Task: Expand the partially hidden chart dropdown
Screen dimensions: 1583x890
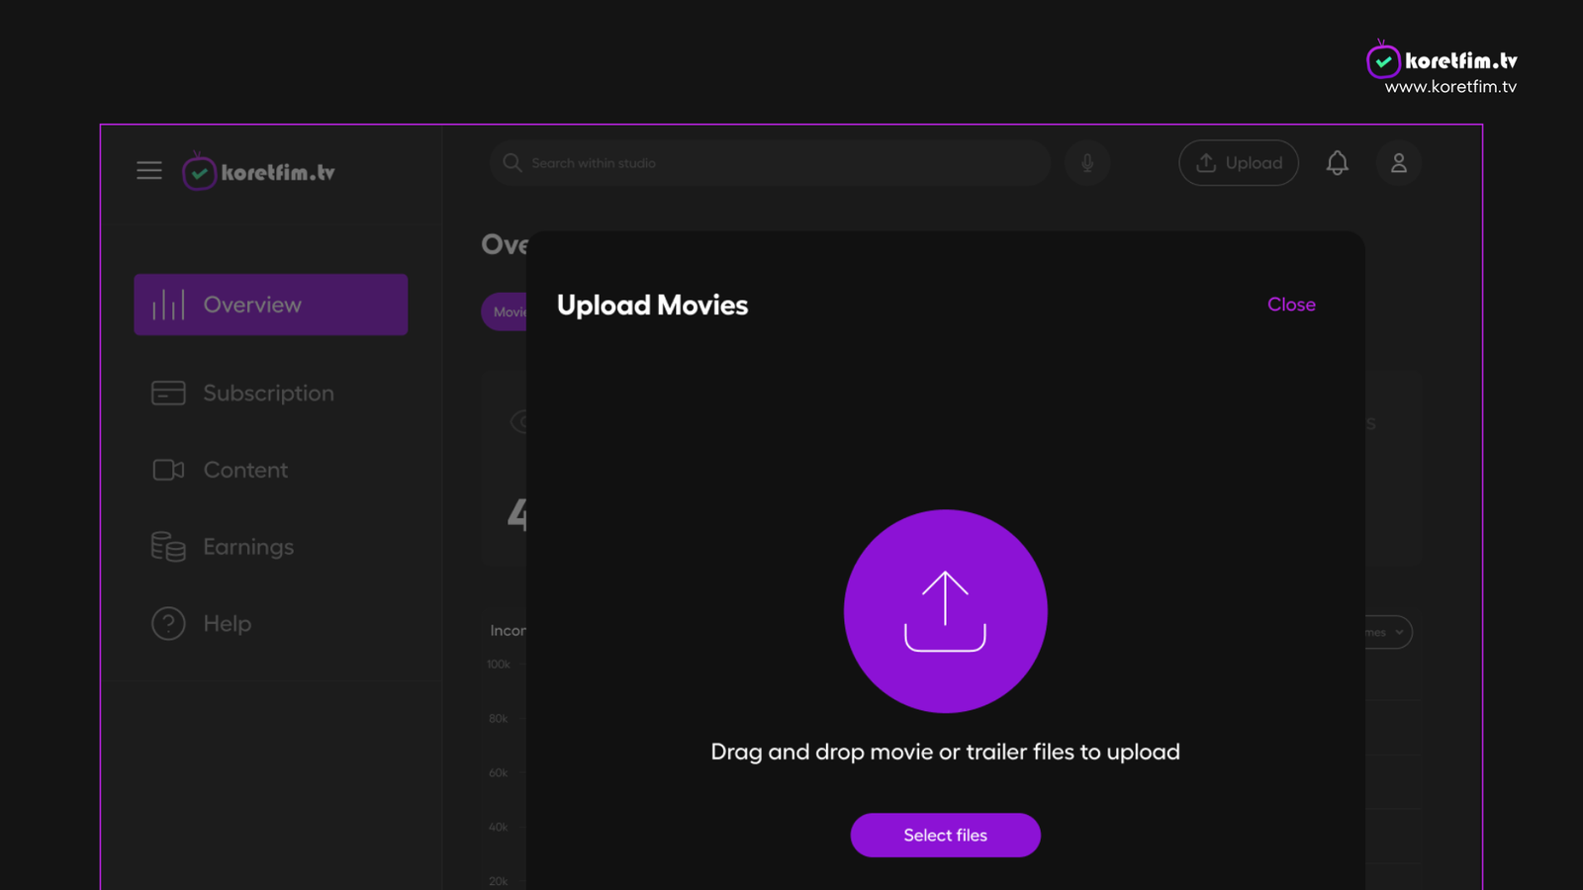Action: (1388, 632)
